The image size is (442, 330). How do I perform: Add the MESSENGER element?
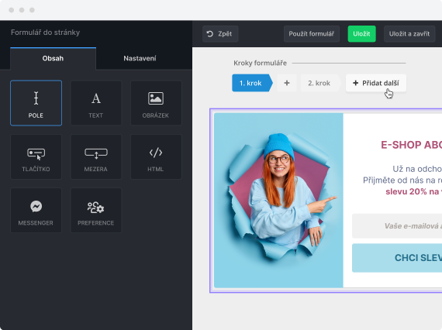pyautogui.click(x=36, y=211)
